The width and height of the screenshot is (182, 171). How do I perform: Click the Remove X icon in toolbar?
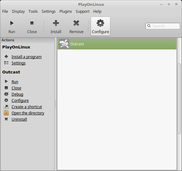point(76,23)
